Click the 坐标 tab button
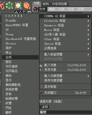 (x=45, y=107)
